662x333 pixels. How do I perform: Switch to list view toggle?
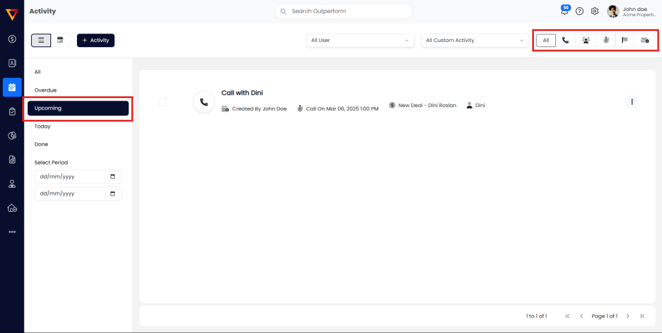[41, 40]
